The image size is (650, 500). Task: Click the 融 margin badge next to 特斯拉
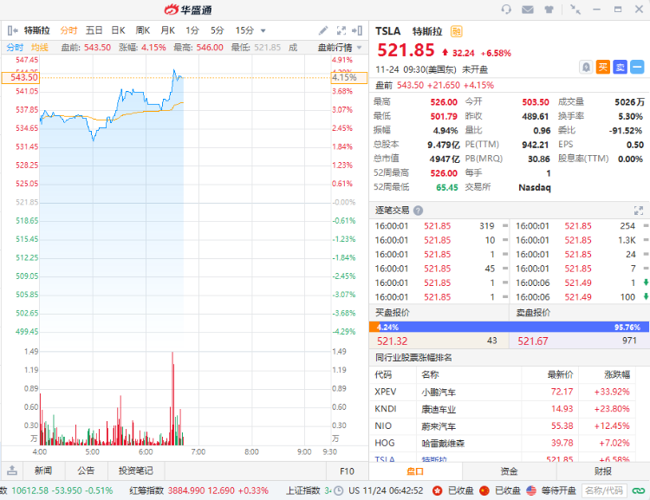[457, 31]
